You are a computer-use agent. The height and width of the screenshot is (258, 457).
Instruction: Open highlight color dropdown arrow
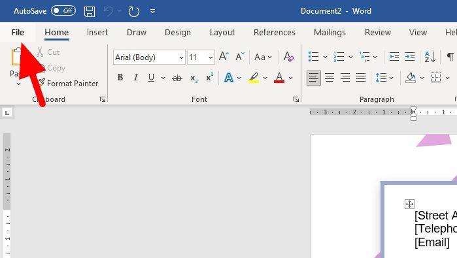pyautogui.click(x=265, y=78)
